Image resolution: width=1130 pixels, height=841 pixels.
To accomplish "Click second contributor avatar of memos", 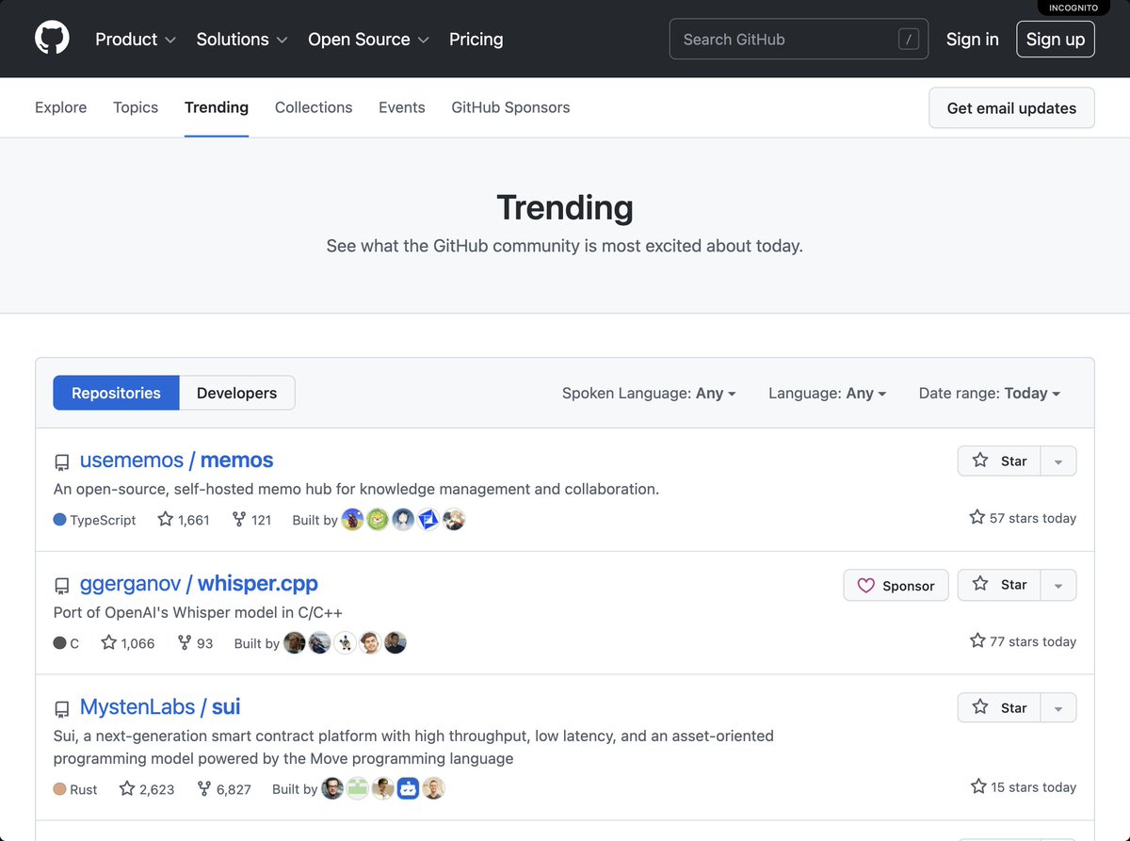I will click(378, 519).
